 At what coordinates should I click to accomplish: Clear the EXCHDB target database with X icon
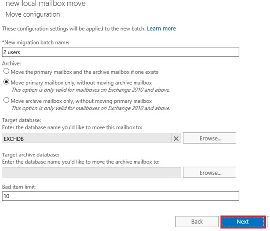coord(176,138)
